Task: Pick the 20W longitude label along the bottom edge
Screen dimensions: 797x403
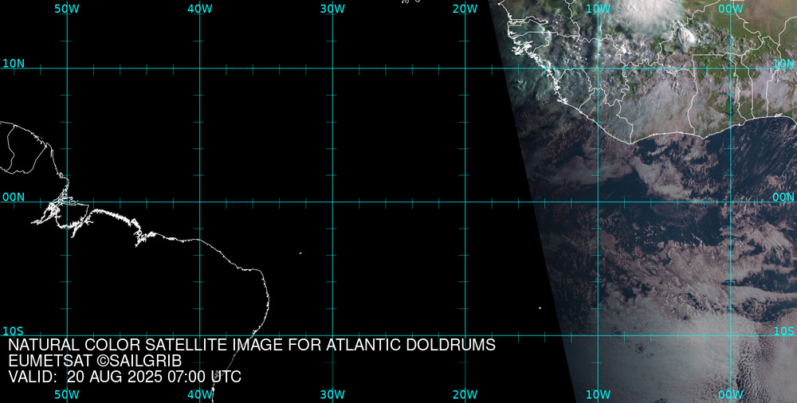Action: (465, 395)
